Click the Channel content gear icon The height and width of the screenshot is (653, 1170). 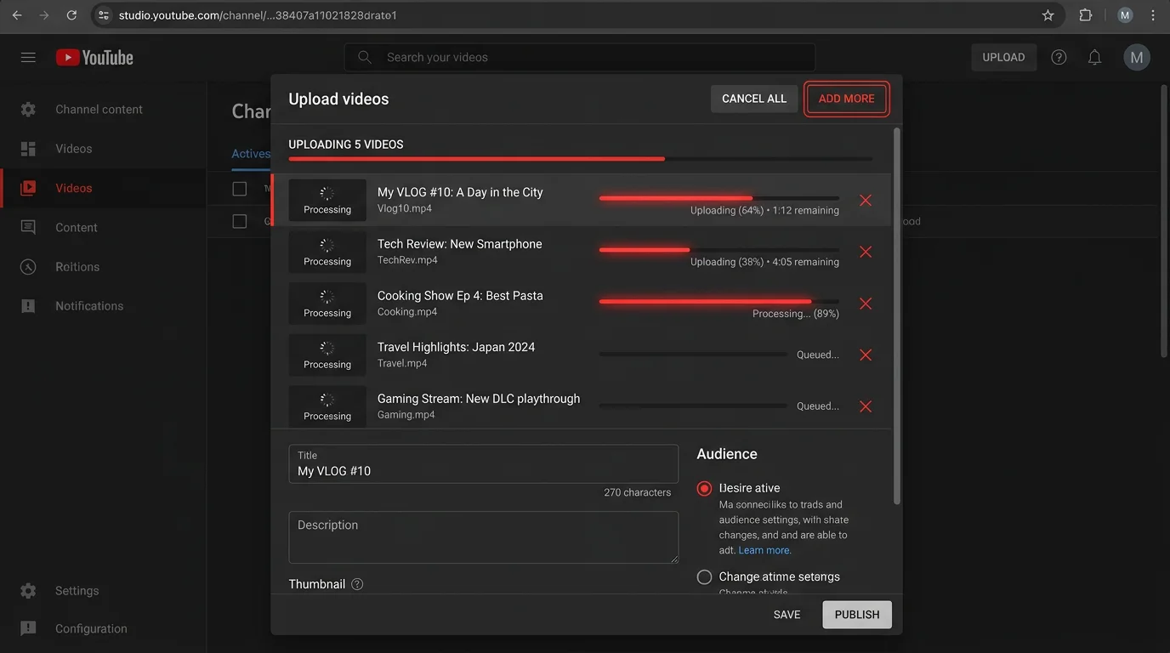coord(28,109)
